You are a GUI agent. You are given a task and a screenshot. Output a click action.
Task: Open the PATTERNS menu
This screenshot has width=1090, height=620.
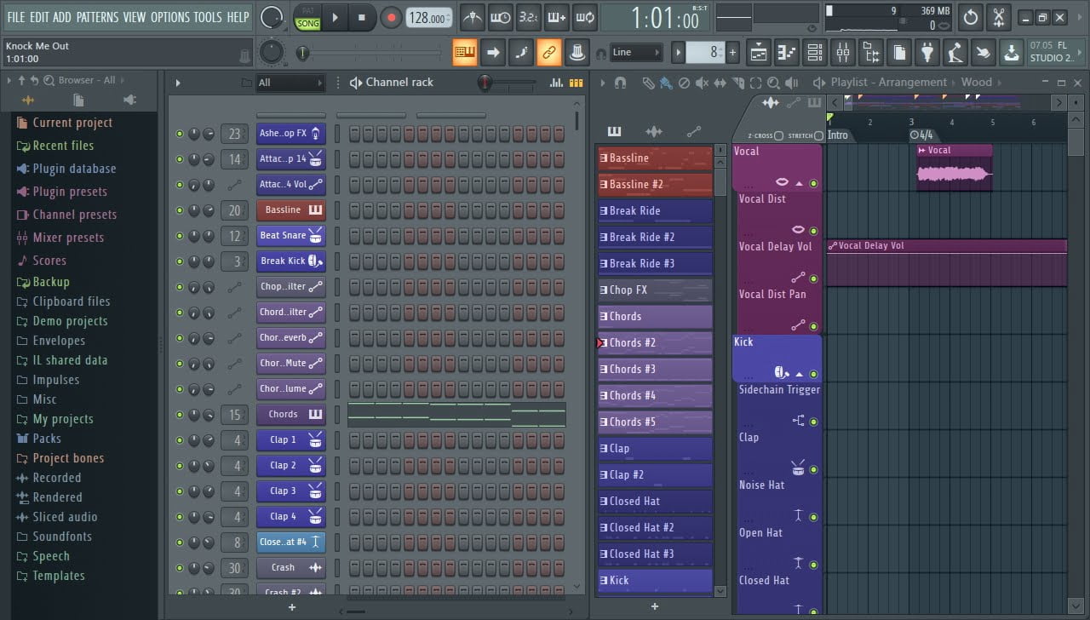pos(97,17)
